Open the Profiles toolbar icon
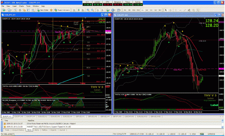 tap(9, 10)
